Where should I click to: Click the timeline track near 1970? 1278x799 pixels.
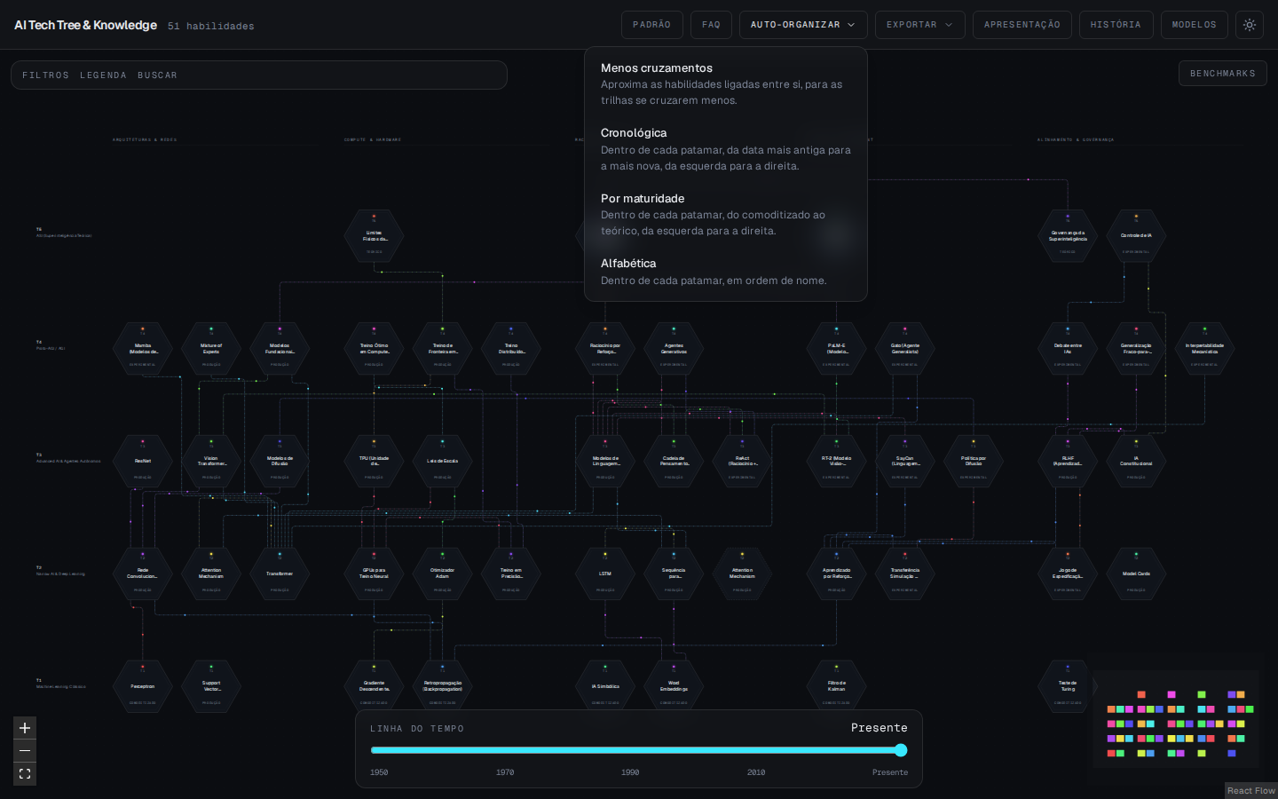[x=505, y=750]
